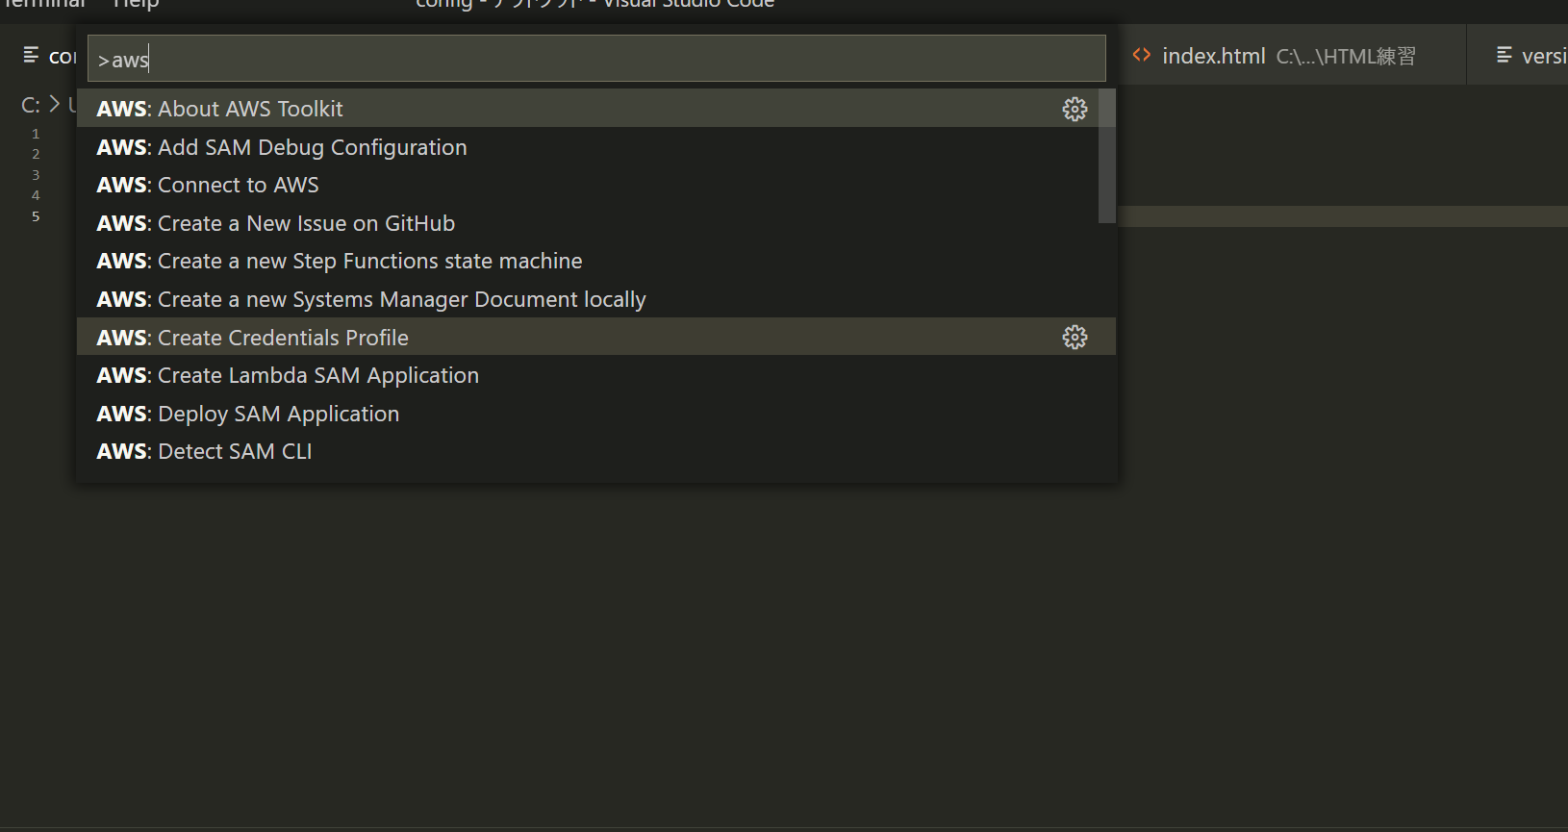Viewport: 1568px width, 832px height.
Task: Click the C: breadcrumb segment
Action: point(31,105)
